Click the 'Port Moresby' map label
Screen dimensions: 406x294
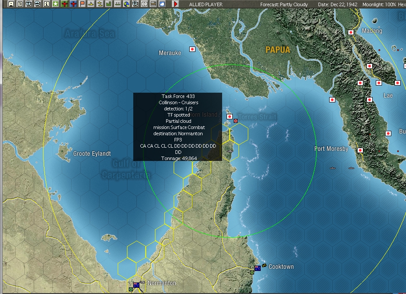[x=331, y=149]
